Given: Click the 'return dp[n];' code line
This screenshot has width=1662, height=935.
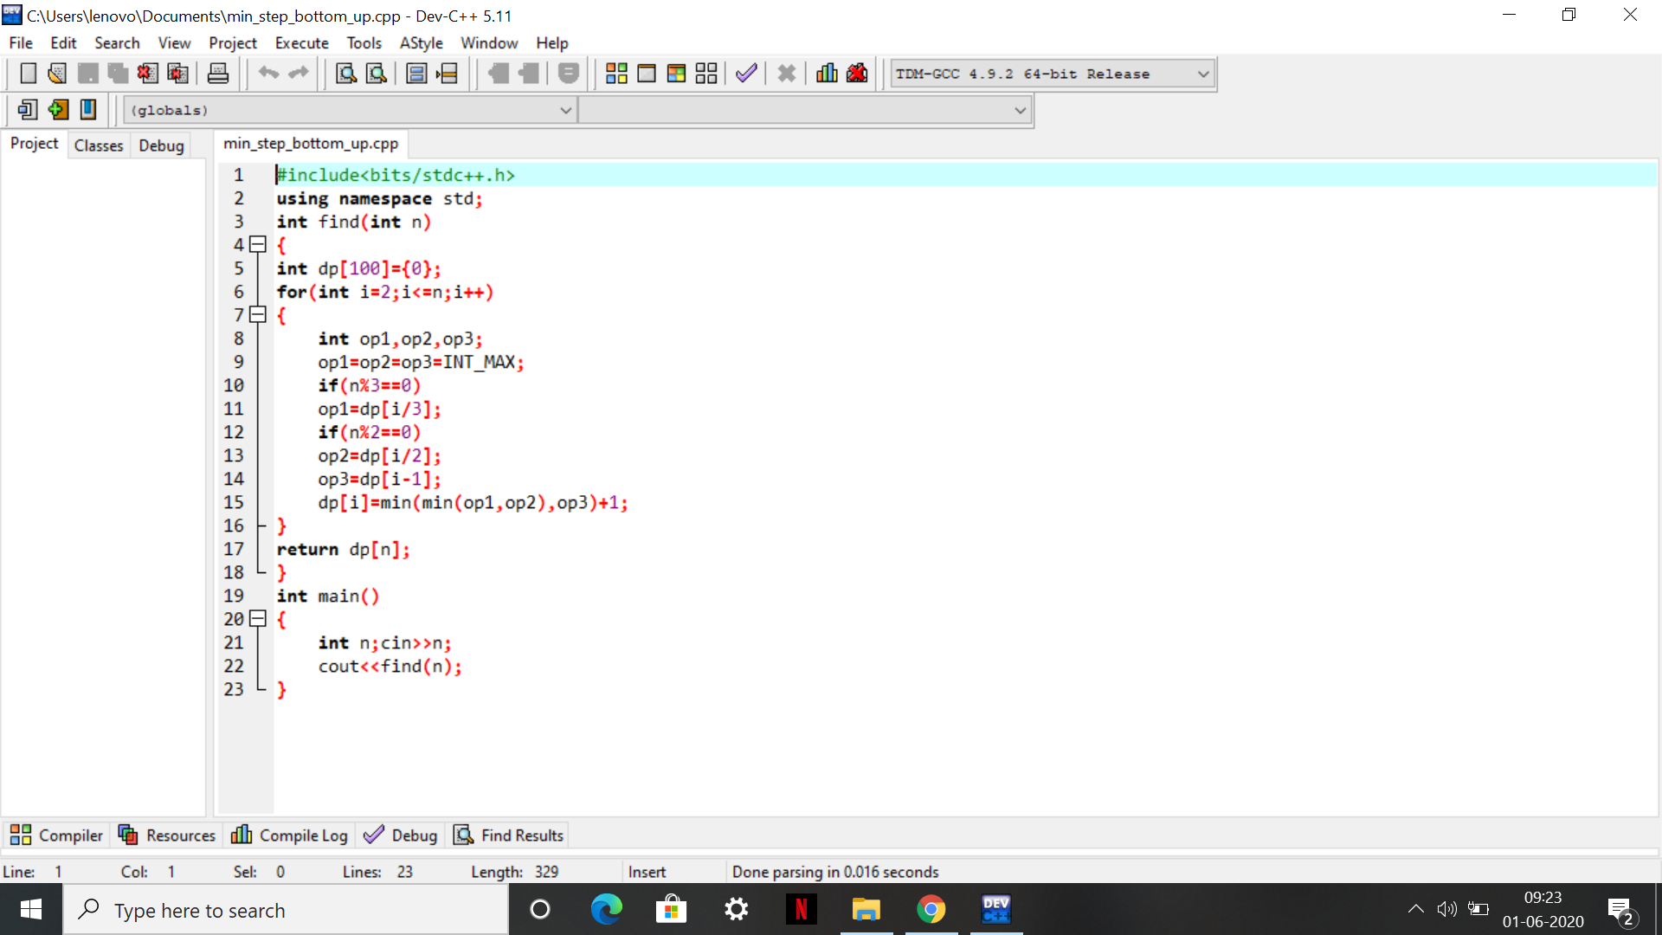Looking at the screenshot, I should coord(343,550).
